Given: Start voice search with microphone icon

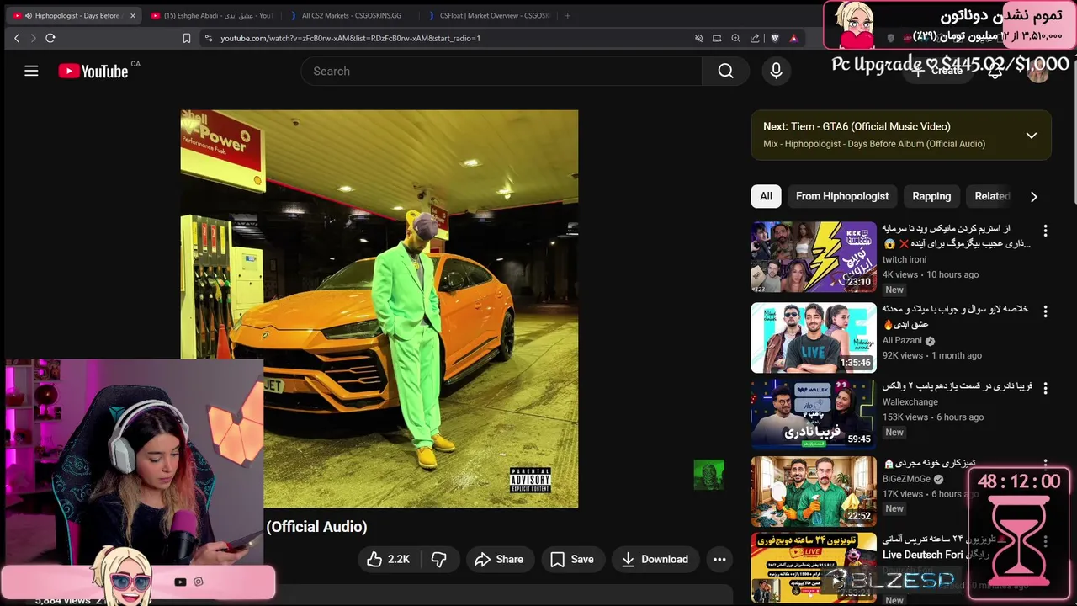Looking at the screenshot, I should (x=776, y=72).
